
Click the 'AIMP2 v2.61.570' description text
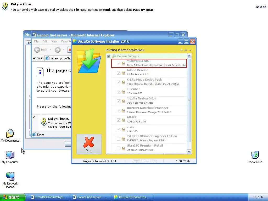coord(137,121)
